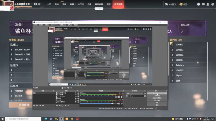Show hidden system tray icons chevron
The height and width of the screenshot is (121, 216).
185,119
